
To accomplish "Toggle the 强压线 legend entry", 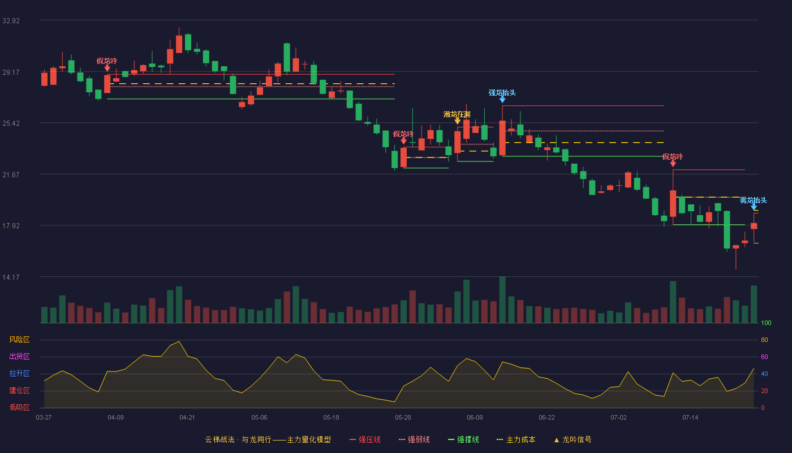I will [x=365, y=439].
